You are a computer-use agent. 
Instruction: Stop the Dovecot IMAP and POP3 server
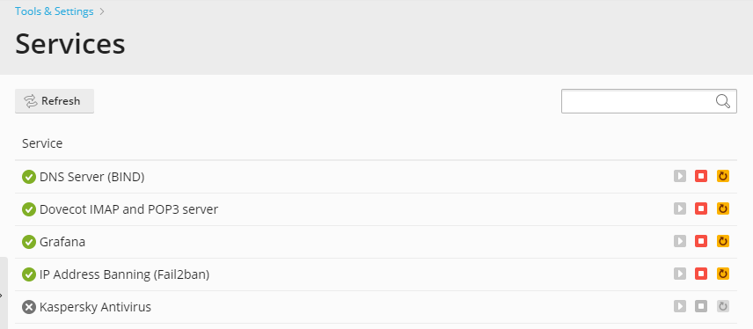701,209
